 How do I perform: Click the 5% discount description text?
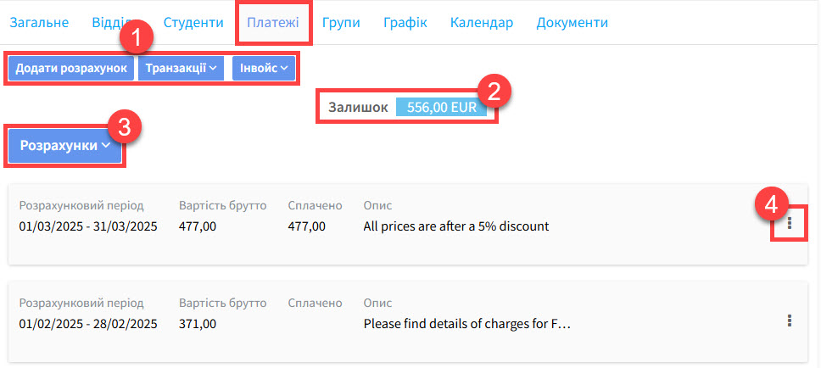pos(456,226)
